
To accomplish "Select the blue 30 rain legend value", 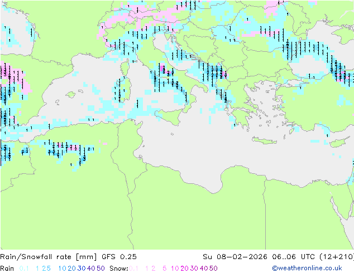I will click(82, 269).
